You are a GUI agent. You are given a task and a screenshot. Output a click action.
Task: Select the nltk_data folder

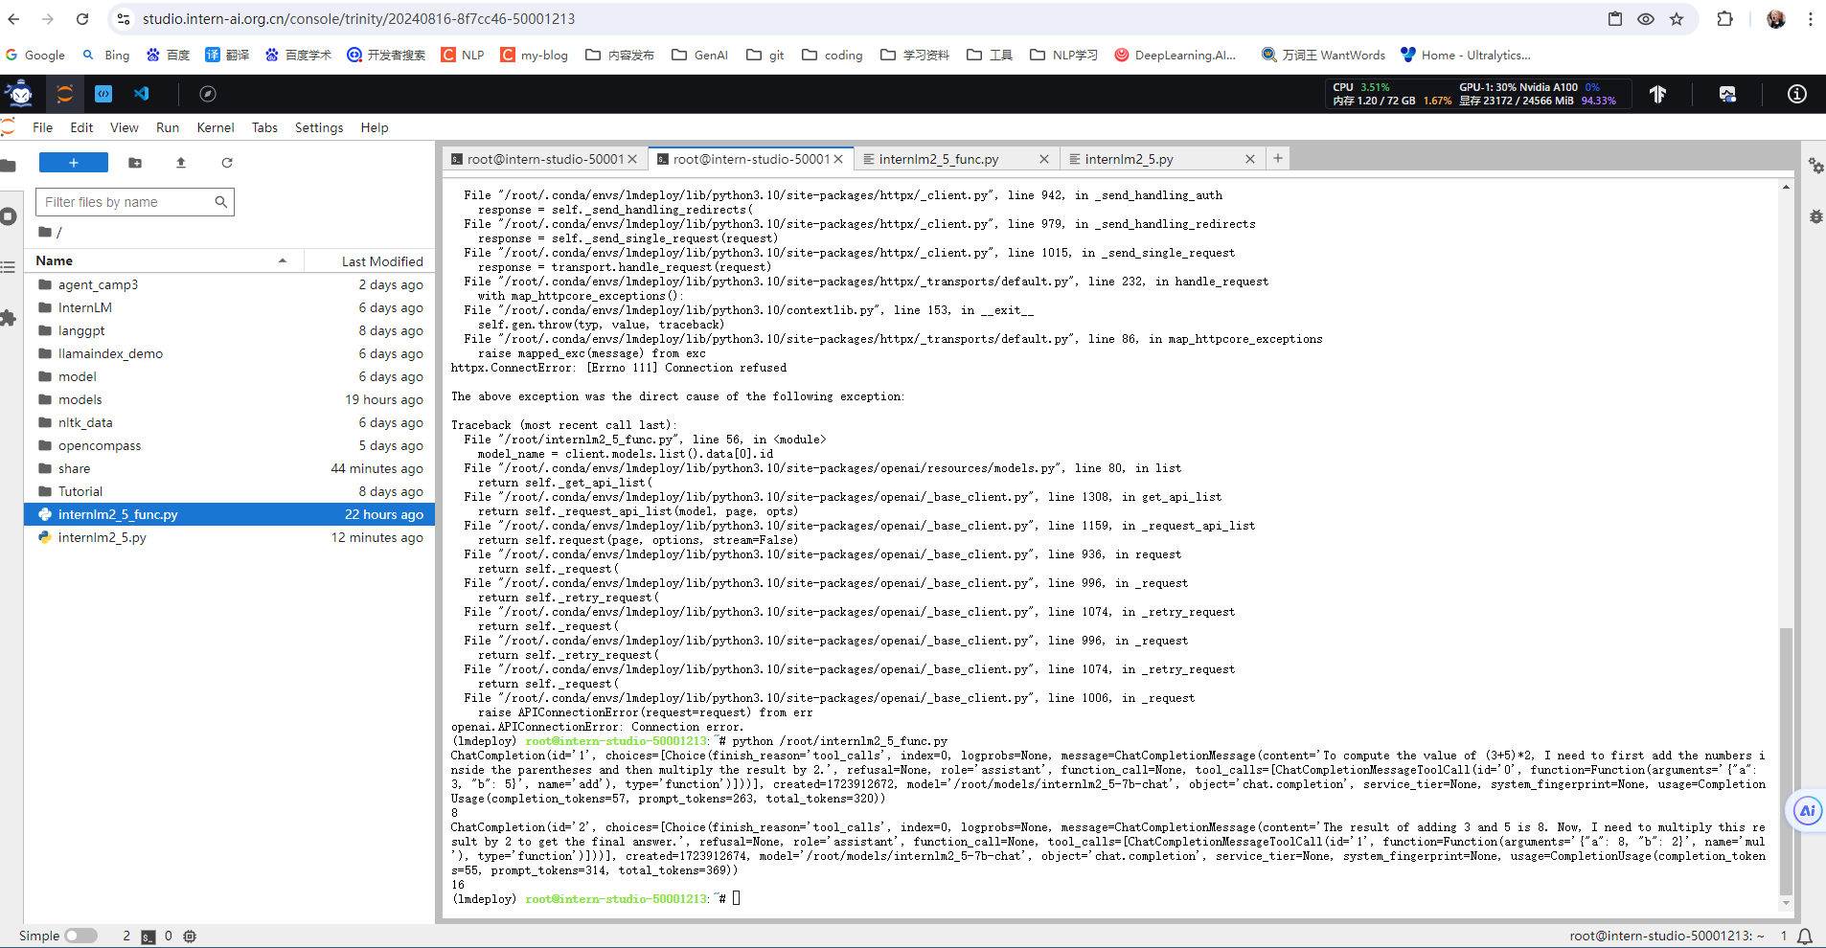click(x=230, y=422)
